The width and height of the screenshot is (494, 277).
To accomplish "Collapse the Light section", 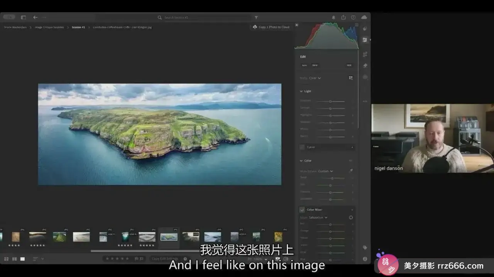I will tap(301, 91).
